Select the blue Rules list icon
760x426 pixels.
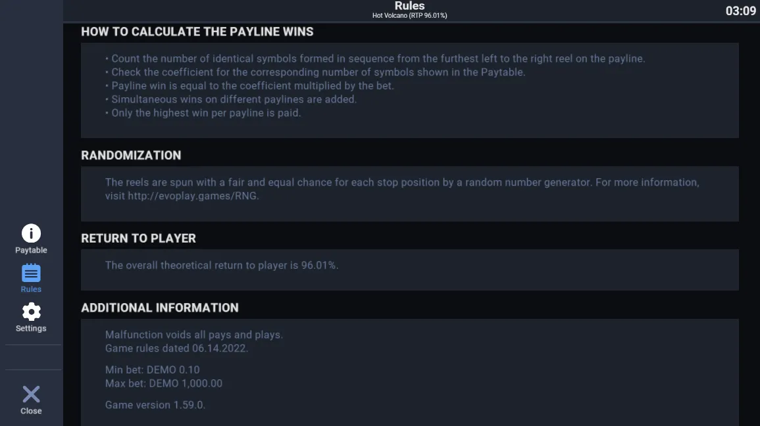[x=31, y=273]
